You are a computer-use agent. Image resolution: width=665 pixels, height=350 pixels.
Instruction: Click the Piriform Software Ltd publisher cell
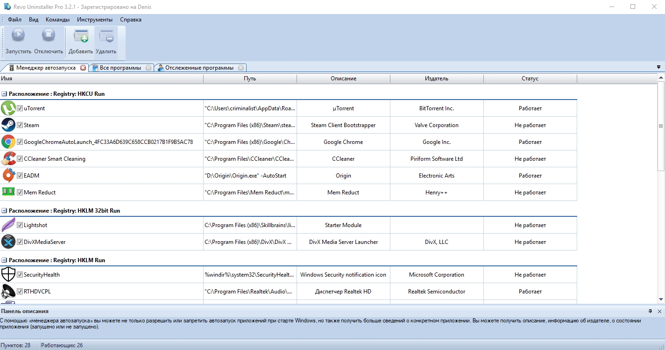coord(437,159)
